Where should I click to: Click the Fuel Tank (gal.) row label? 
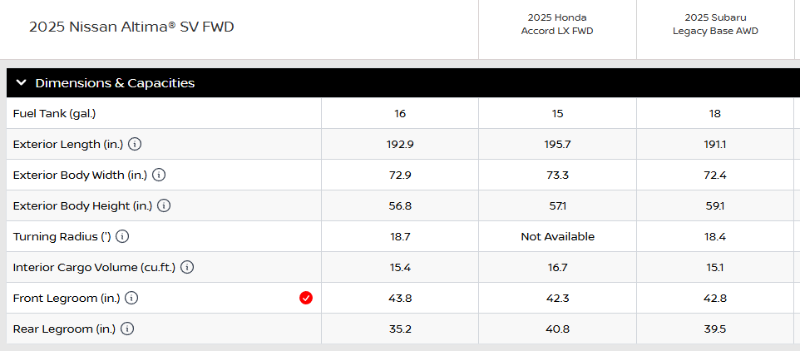(x=61, y=113)
